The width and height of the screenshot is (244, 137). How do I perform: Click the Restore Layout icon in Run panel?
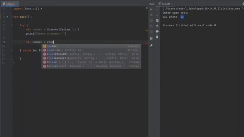click(x=151, y=38)
